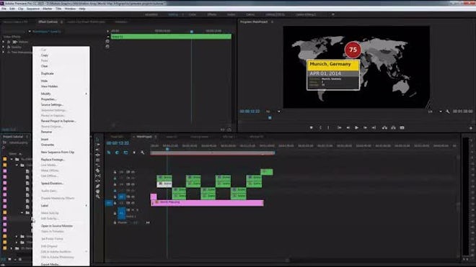Toggle A1 audio track targeting button
This screenshot has width=476, height=267.
pyautogui.click(x=121, y=213)
